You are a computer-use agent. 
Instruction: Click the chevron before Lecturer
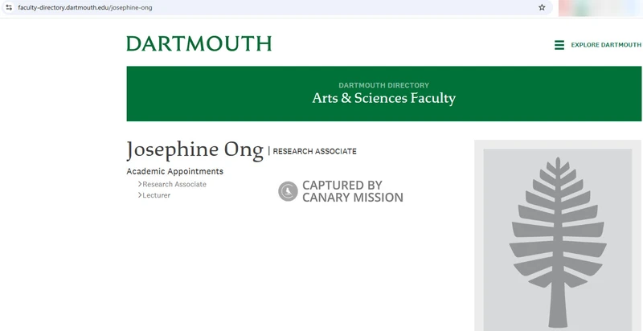point(140,195)
